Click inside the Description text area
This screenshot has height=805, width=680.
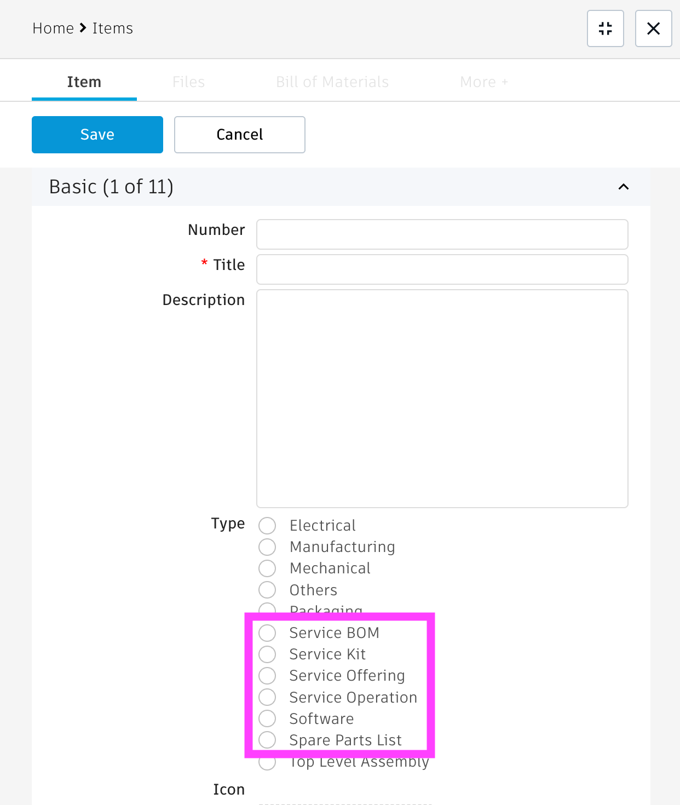(442, 398)
